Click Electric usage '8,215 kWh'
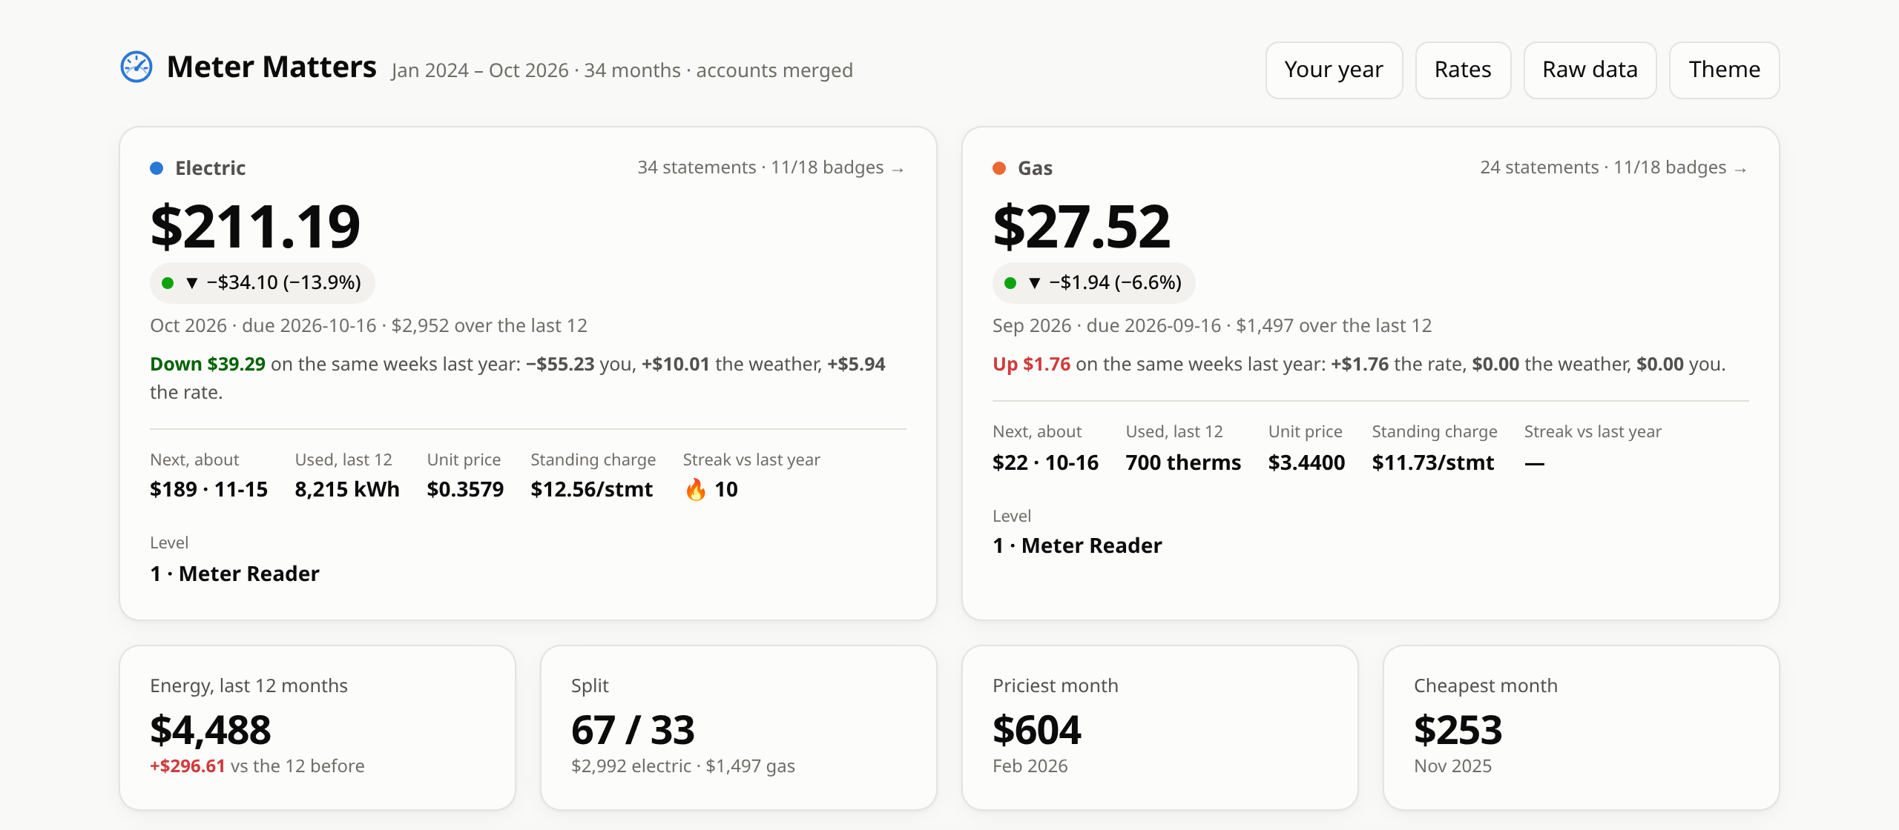Image resolution: width=1899 pixels, height=830 pixels. [x=347, y=489]
